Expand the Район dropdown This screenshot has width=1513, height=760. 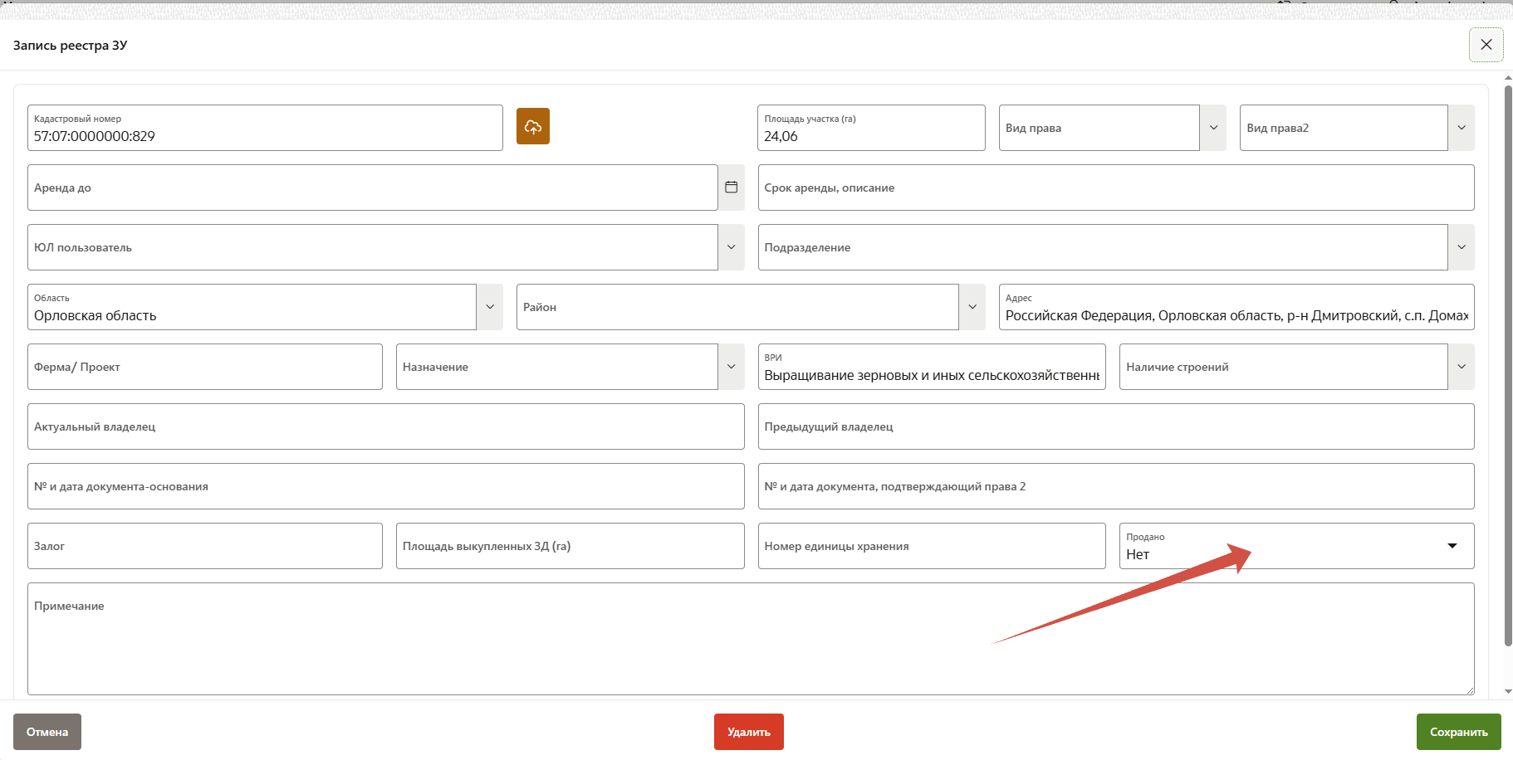(x=972, y=307)
